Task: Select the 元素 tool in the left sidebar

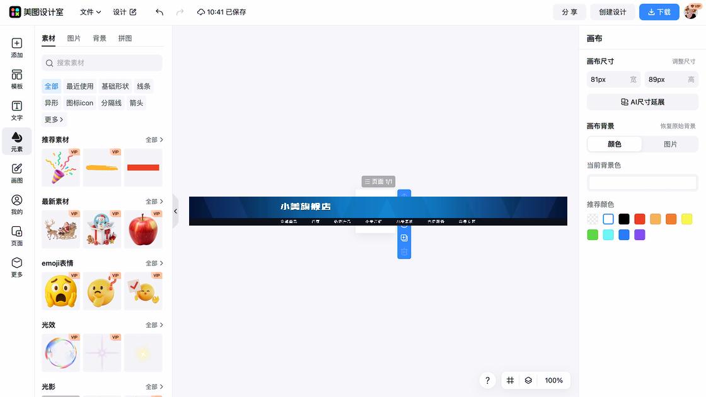Action: pyautogui.click(x=16, y=141)
